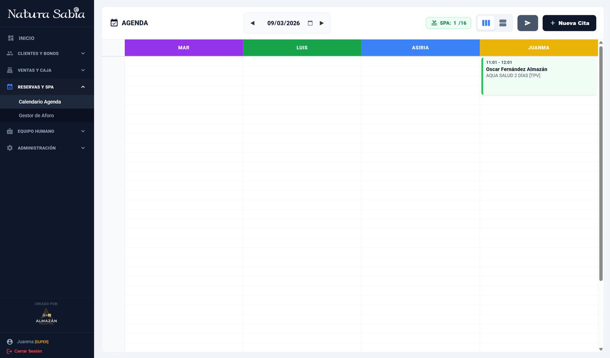This screenshot has height=358, width=610.
Task: Go to next day with right arrow
Action: 321,23
